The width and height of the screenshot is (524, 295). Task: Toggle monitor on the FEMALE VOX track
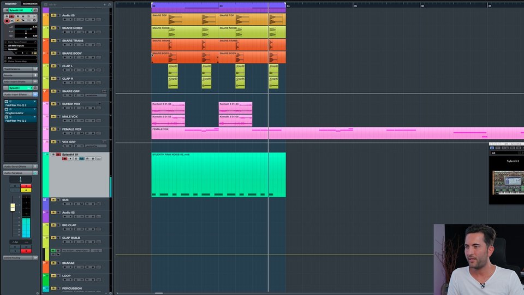(70, 133)
